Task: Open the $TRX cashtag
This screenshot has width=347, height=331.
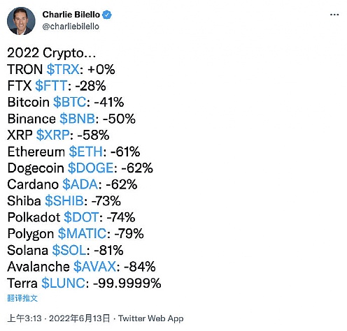Action: pos(63,69)
